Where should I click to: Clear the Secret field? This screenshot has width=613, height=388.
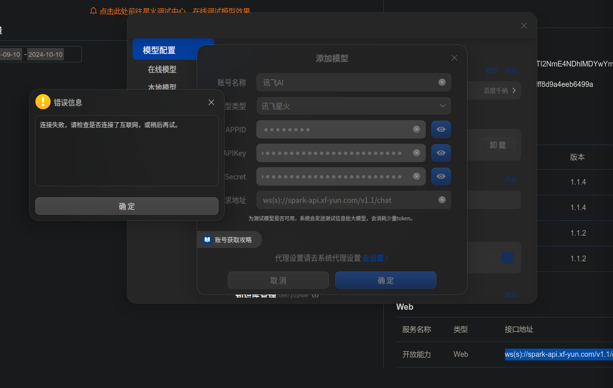tap(417, 176)
